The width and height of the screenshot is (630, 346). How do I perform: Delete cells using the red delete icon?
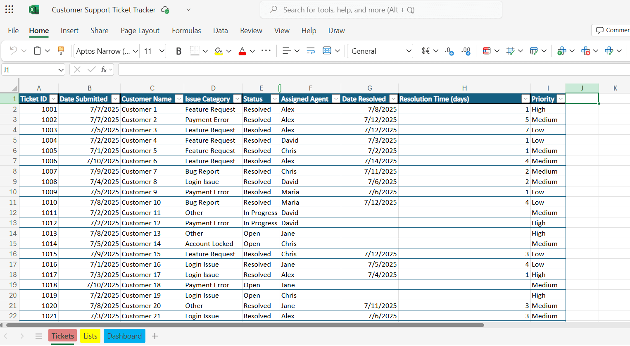click(586, 50)
